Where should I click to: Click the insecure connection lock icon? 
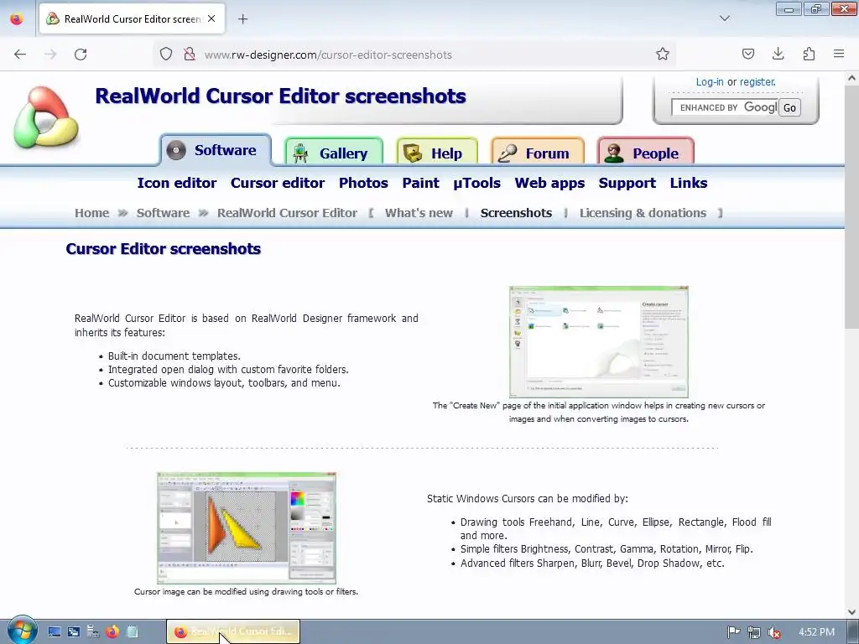coord(190,54)
